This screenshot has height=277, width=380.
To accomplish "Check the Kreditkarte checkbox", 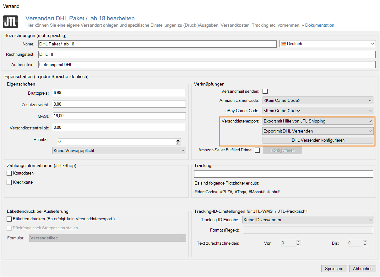I will pos(9,182).
